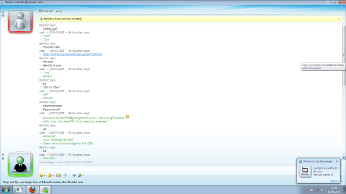Click the eBuddy avatar in the toast
346x194 pixels.
[305, 171]
